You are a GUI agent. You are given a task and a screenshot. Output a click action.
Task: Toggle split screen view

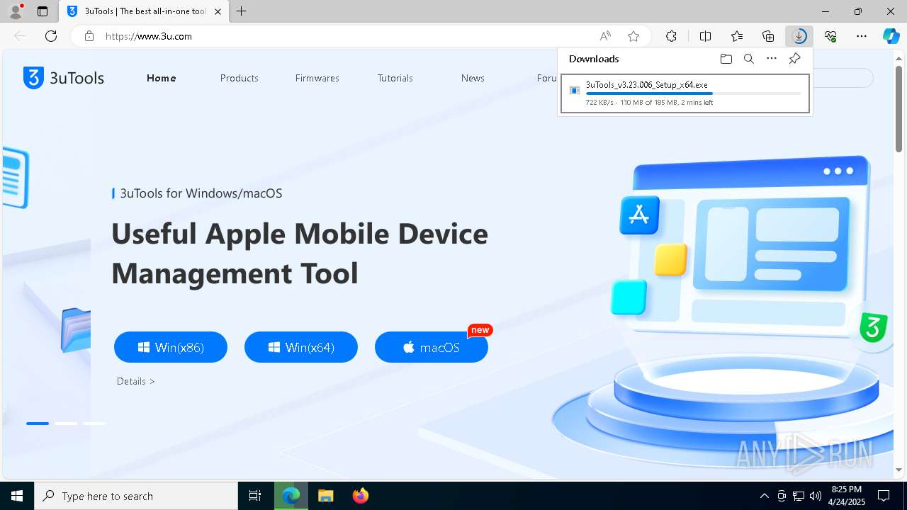(x=705, y=36)
